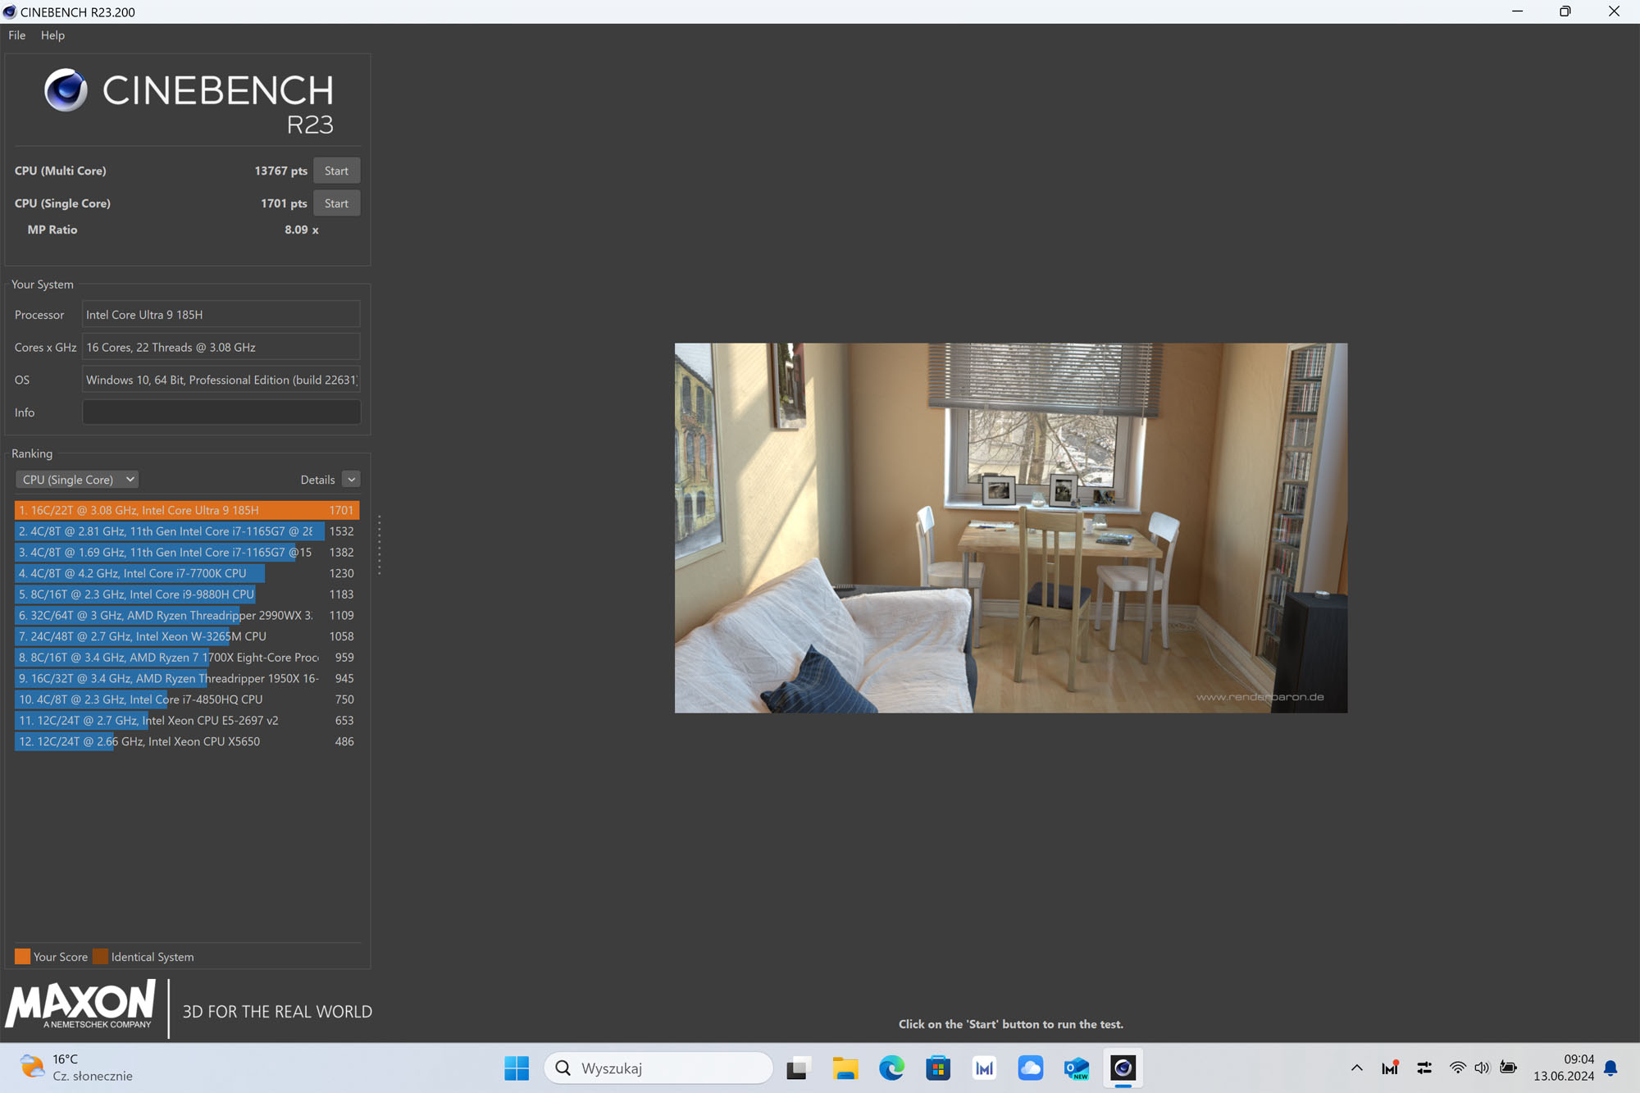The image size is (1640, 1093).
Task: Click the Processor field Intel Core Ultra 9 185H
Action: click(221, 315)
